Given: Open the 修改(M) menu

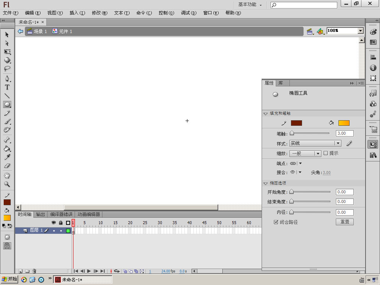Looking at the screenshot, I should pos(99,13).
